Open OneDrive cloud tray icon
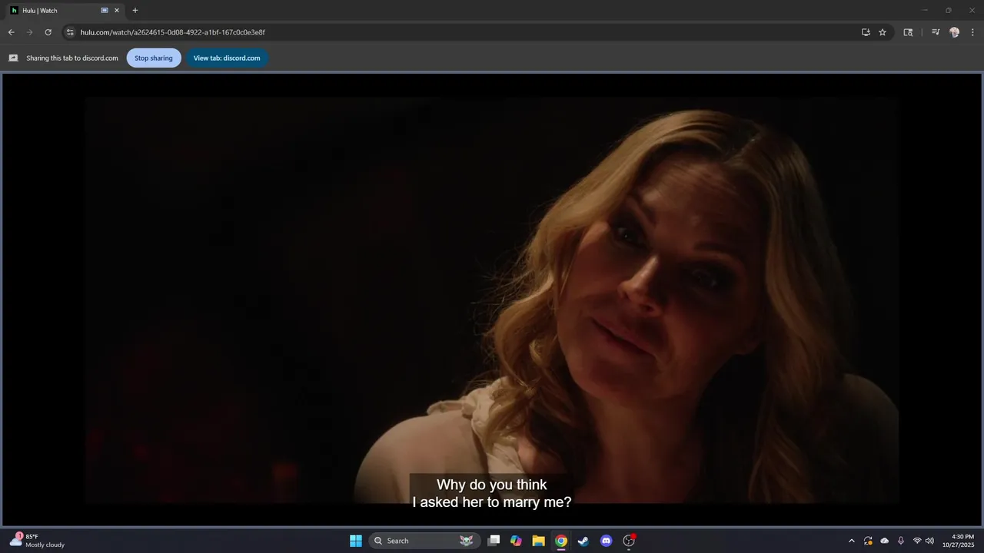 [x=885, y=541]
